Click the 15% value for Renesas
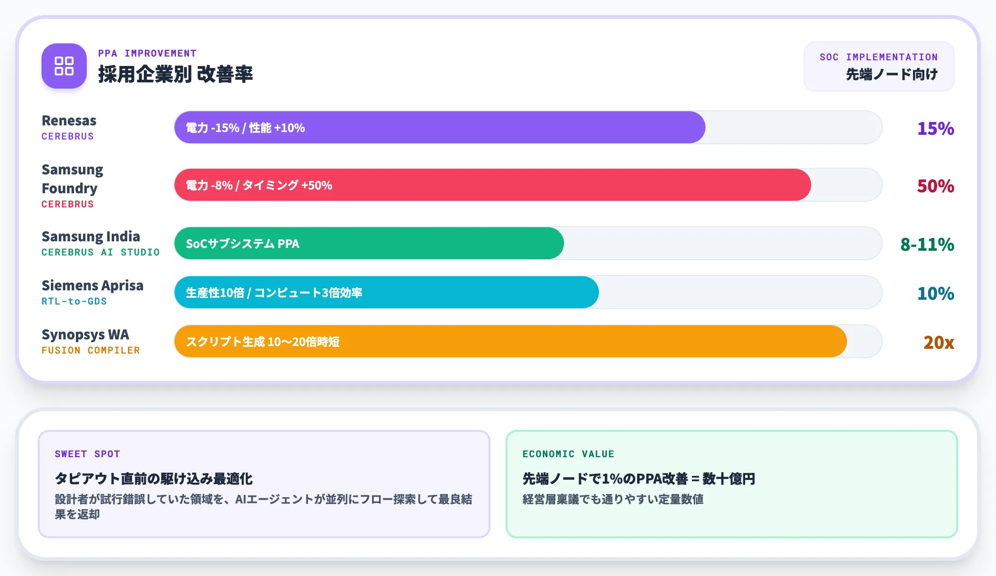This screenshot has width=996, height=576. pyautogui.click(x=936, y=128)
